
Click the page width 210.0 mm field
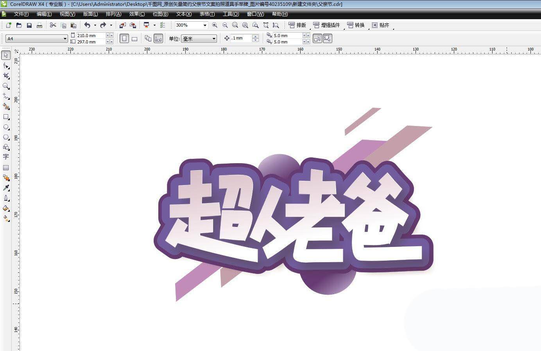[x=91, y=36]
